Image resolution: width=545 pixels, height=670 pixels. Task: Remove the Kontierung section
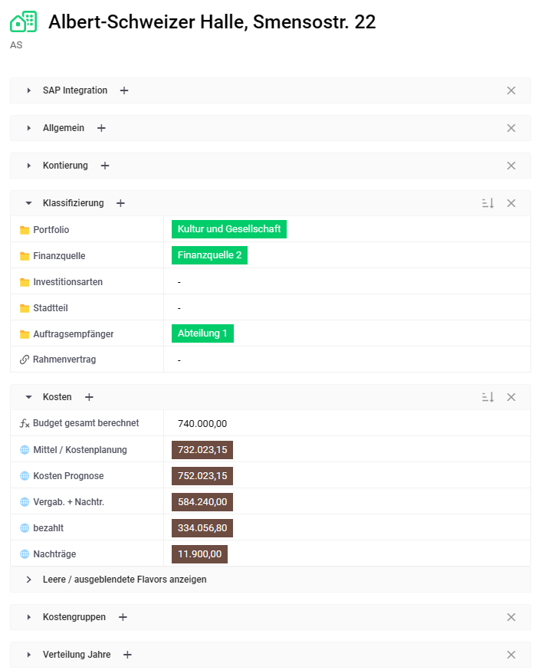511,166
